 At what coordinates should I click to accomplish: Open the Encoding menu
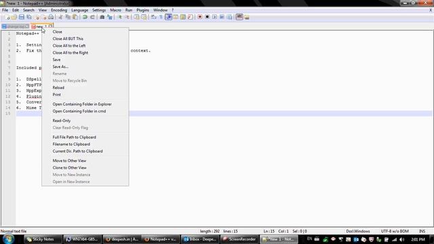point(59,10)
